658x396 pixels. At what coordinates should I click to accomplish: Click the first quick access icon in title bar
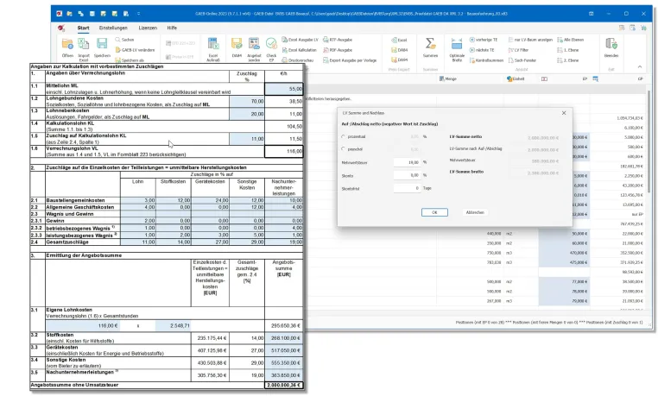coord(60,14)
